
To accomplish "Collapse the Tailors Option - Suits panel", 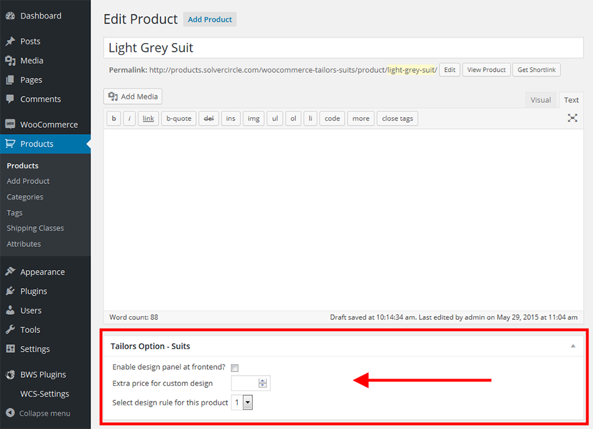I will point(573,346).
